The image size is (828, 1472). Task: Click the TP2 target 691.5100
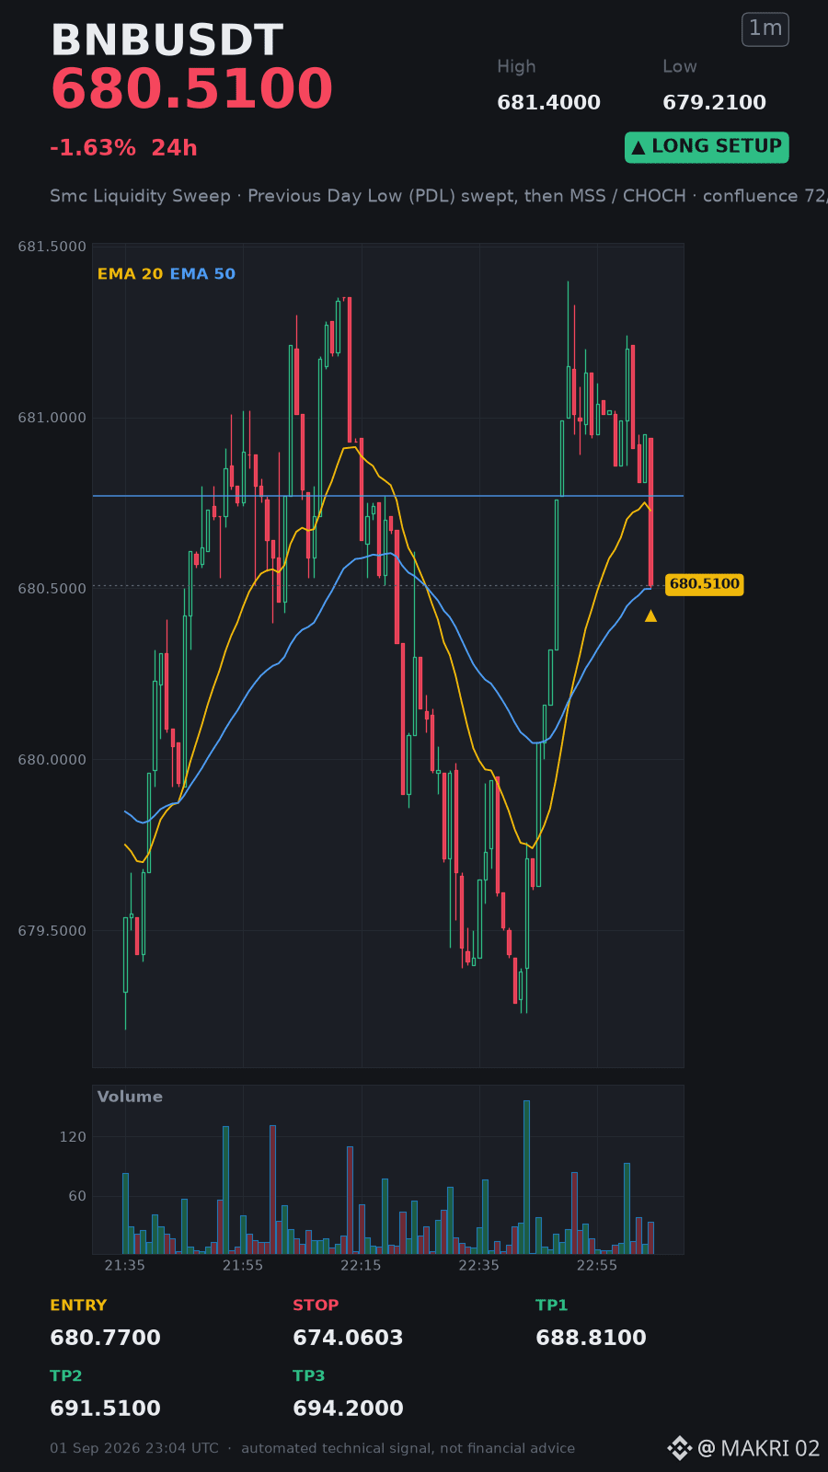coord(105,1409)
